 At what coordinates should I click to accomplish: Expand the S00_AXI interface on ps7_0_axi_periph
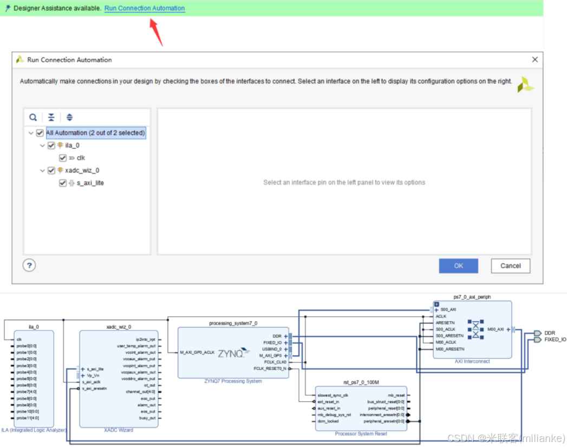coord(436,310)
